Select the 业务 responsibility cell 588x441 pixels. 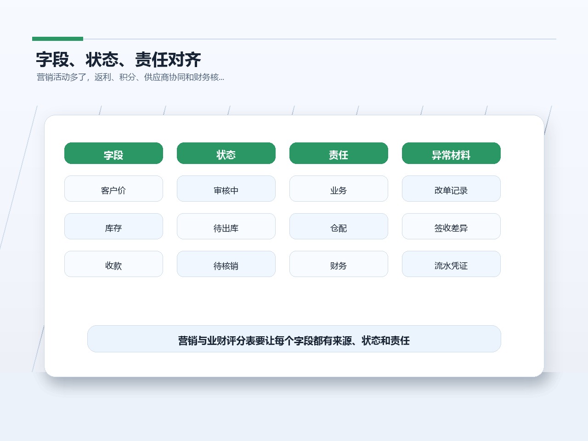339,189
